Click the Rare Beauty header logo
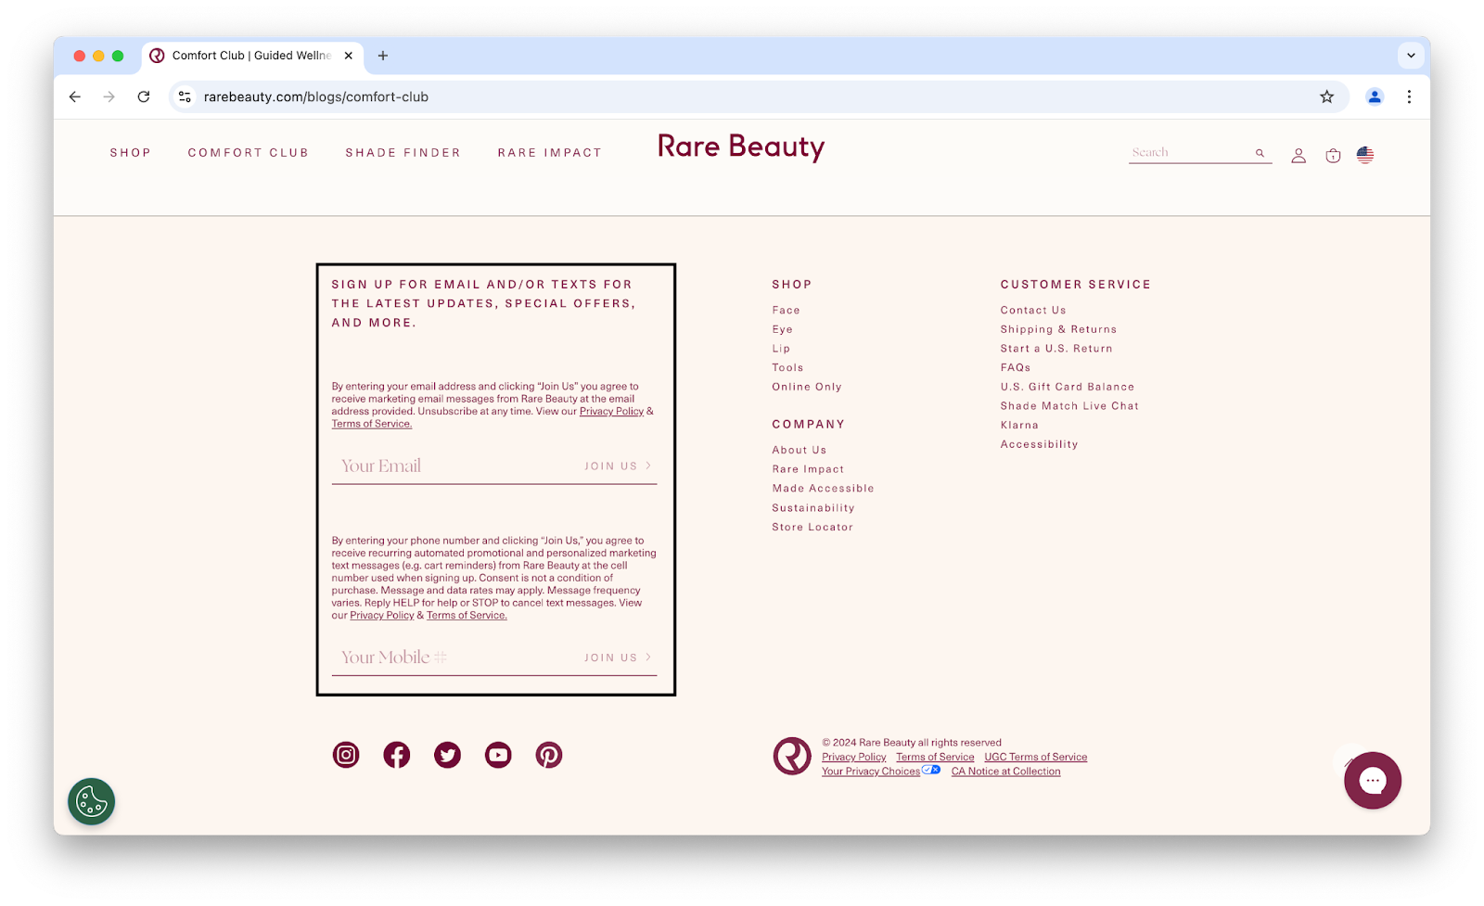1484x906 pixels. pyautogui.click(x=741, y=147)
